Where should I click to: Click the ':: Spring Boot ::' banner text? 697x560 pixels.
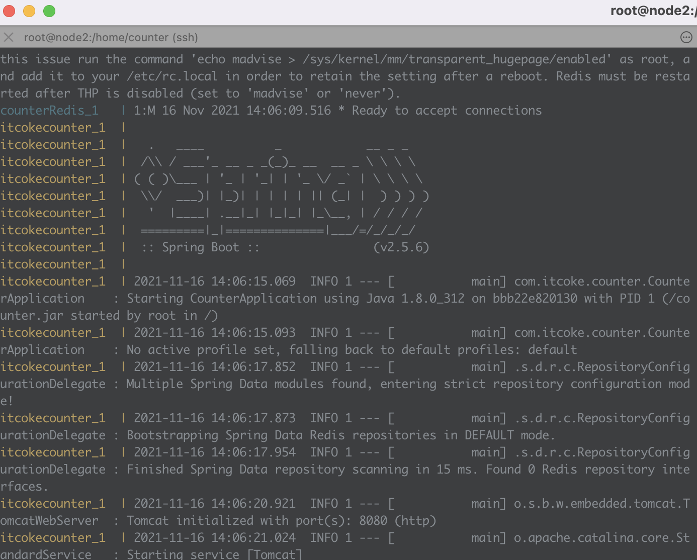(200, 247)
